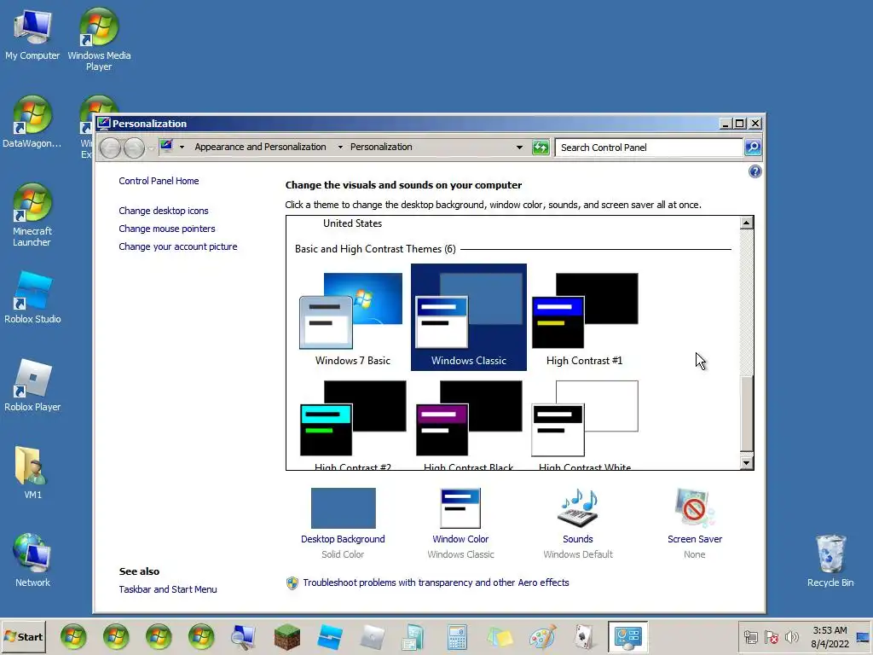Image resolution: width=873 pixels, height=655 pixels.
Task: Select the Windows 7 Basic theme
Action: [x=352, y=317]
